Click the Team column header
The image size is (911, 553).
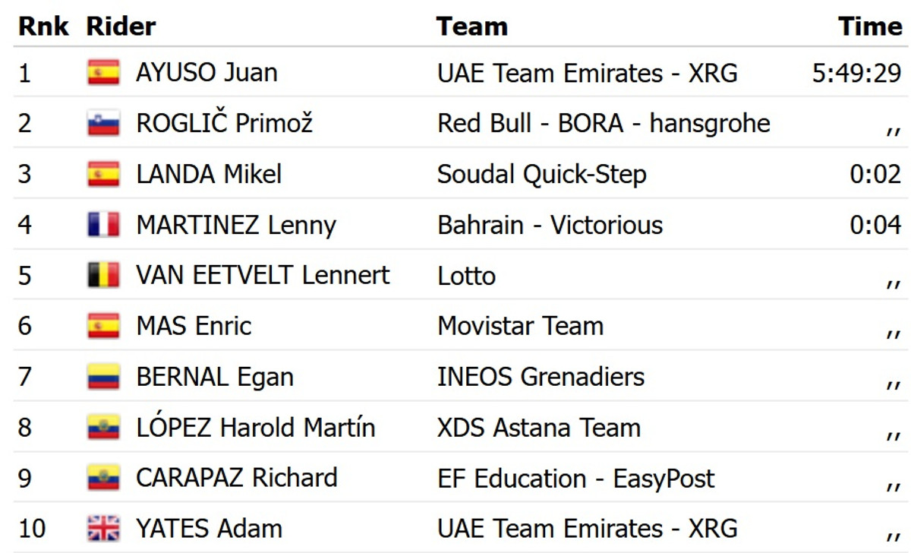471,27
